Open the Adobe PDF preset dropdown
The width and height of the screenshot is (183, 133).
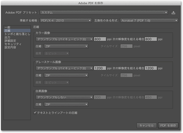[x=104, y=13]
